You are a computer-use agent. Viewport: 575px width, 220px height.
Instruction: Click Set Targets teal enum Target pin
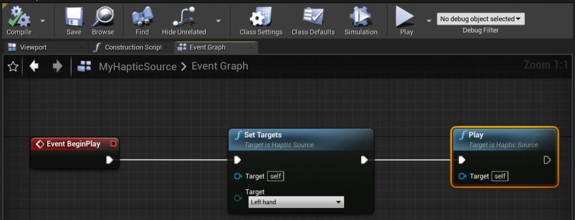coord(238,198)
